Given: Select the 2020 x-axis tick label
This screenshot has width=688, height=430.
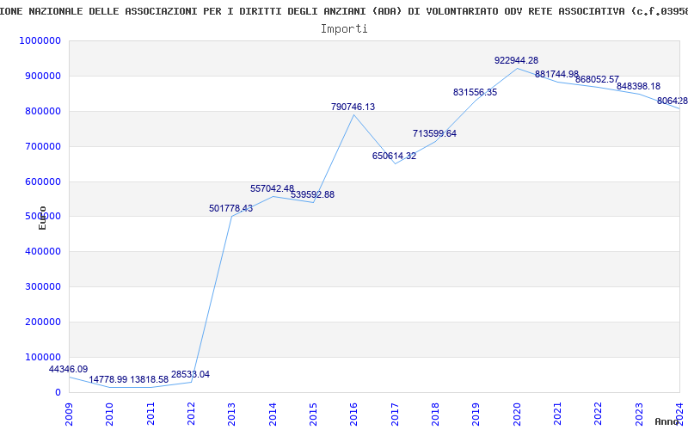Looking at the screenshot, I should (x=517, y=415).
